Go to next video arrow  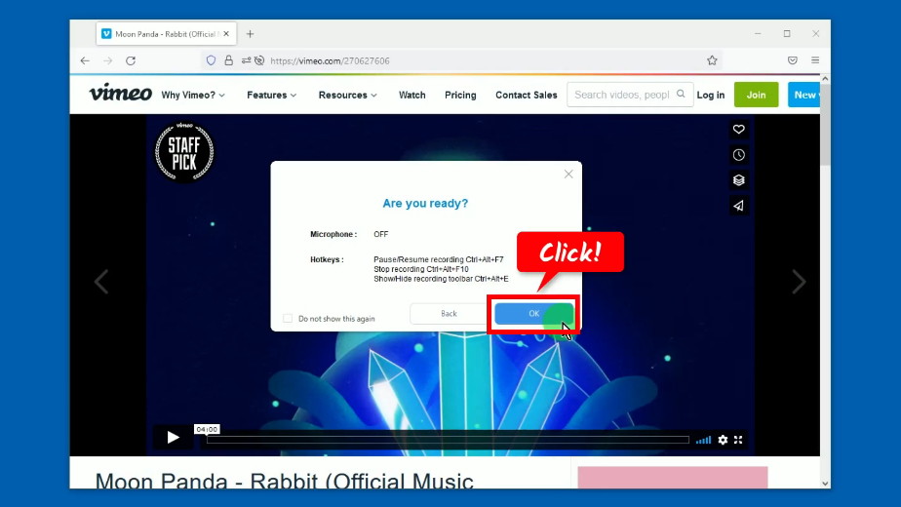800,282
